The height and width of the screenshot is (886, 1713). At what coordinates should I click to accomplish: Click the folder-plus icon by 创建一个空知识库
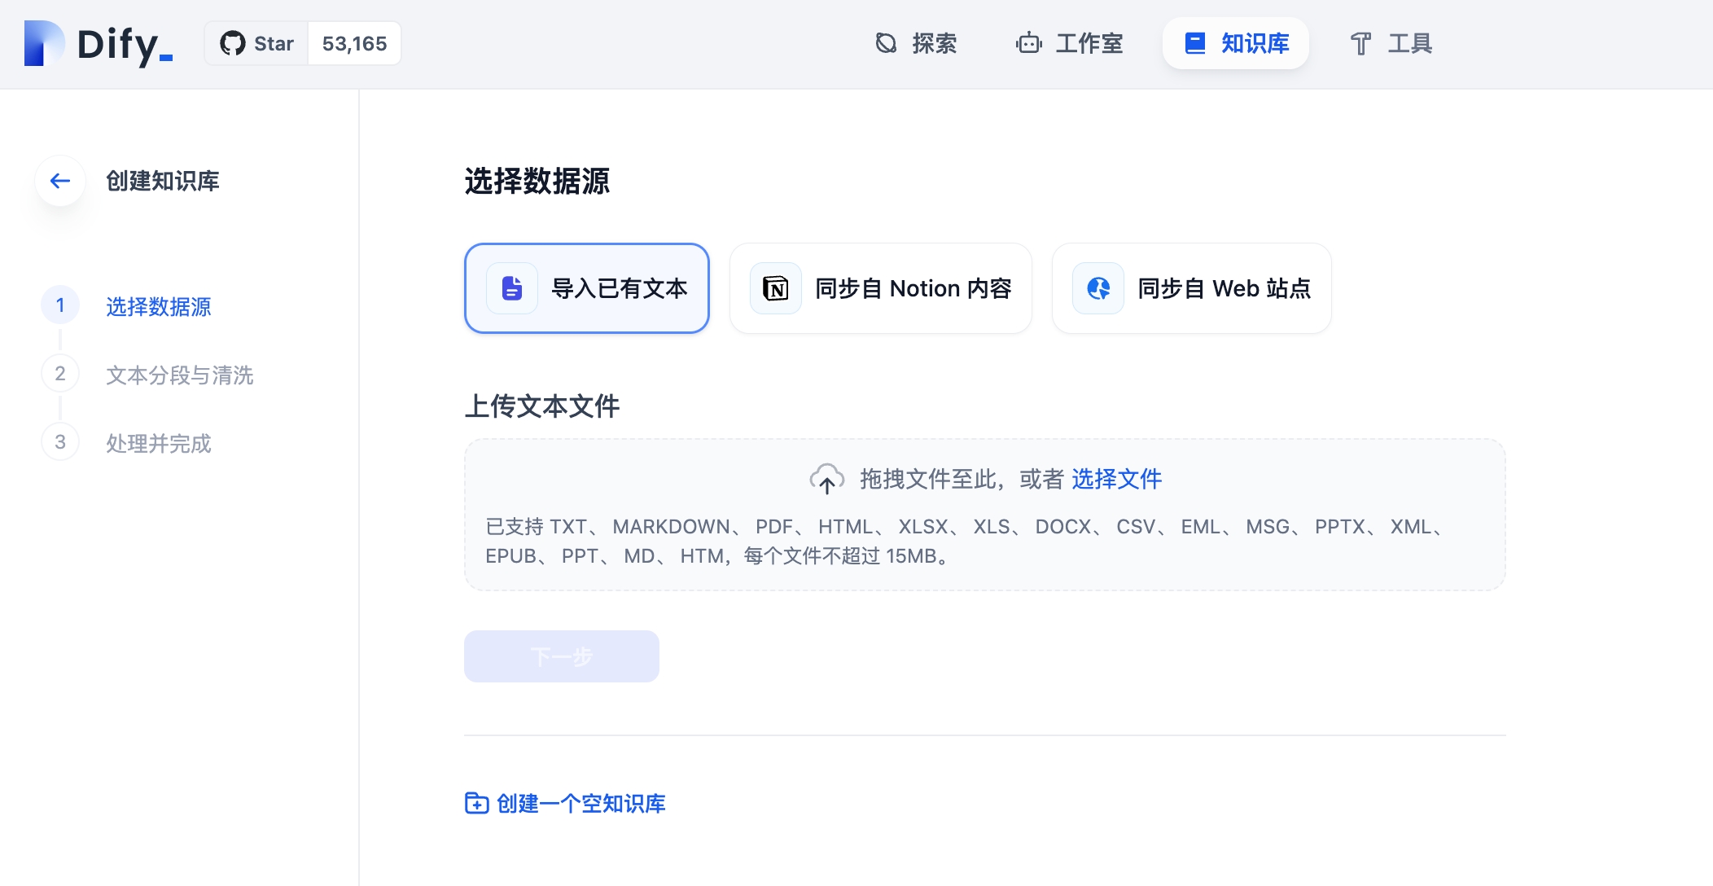coord(476,804)
